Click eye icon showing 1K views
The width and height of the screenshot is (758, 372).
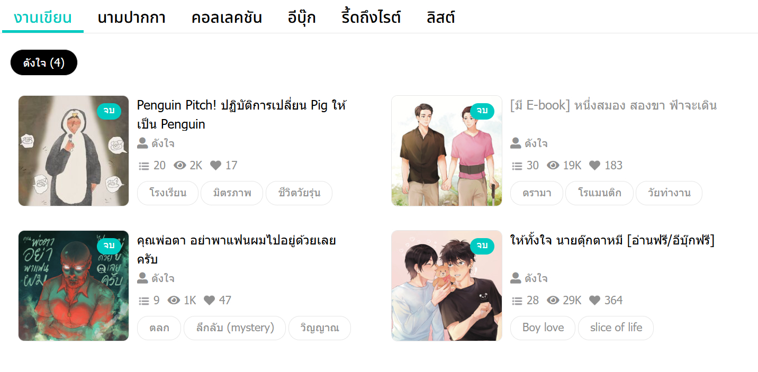coord(174,301)
